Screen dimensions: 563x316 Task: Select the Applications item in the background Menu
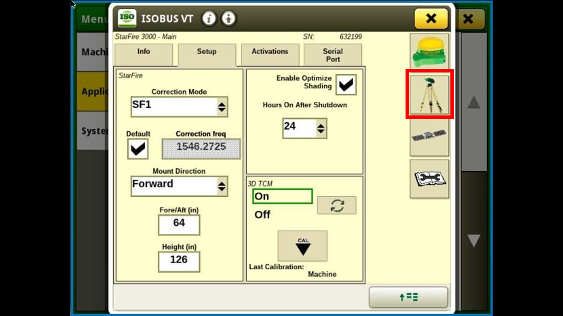pyautogui.click(x=93, y=91)
